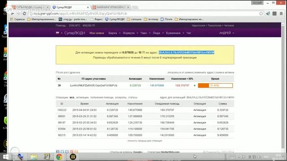Open the Яндекс bookmark
Viewport: 287px width, 161px height.
pyautogui.click(x=96, y=19)
